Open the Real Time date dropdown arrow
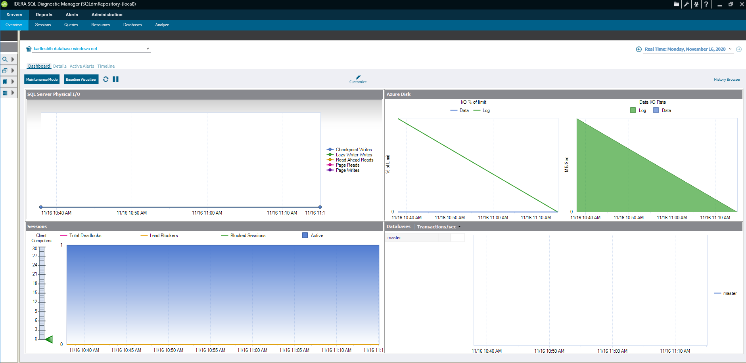This screenshot has height=363, width=746. 730,49
